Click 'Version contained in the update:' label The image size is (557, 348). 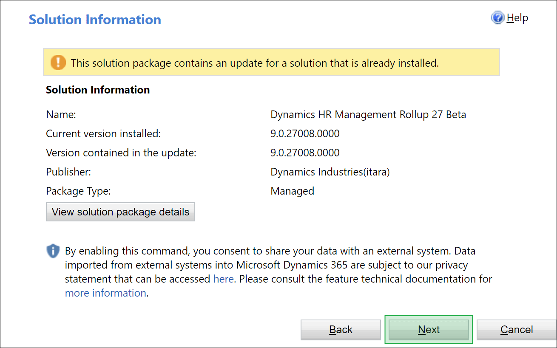(x=121, y=153)
